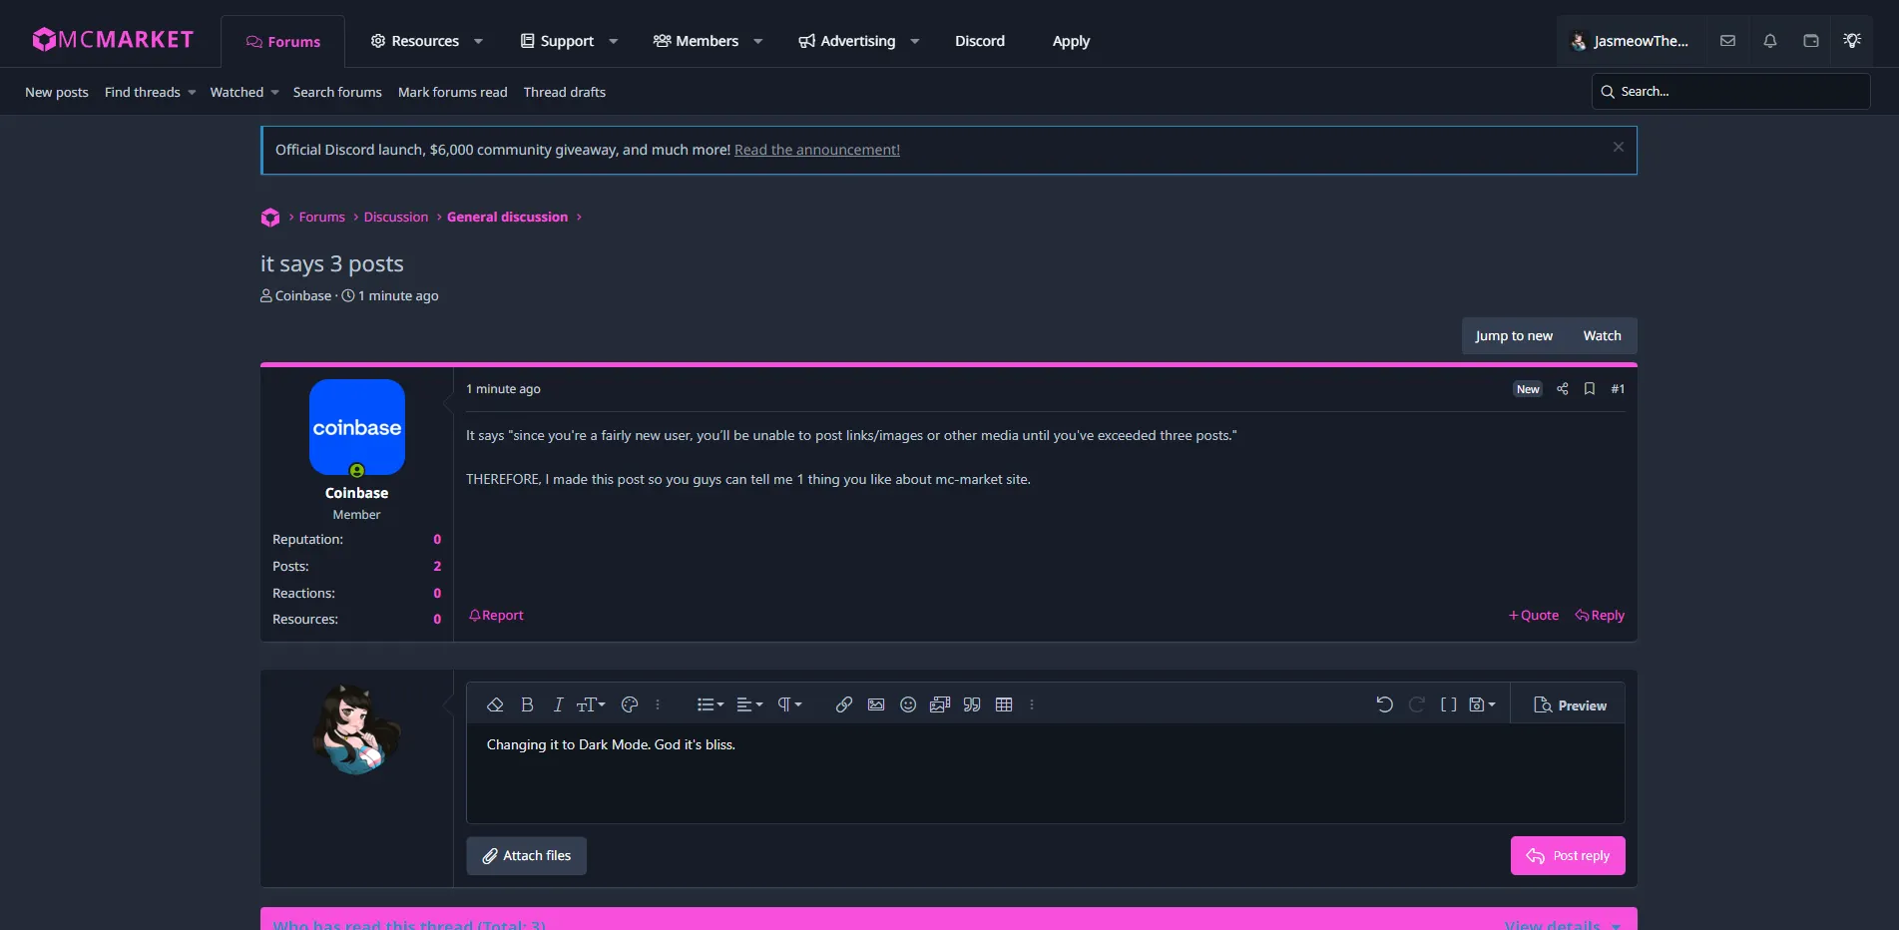Screen dimensions: 1899x930
Task: Watch this thread
Action: (1602, 335)
